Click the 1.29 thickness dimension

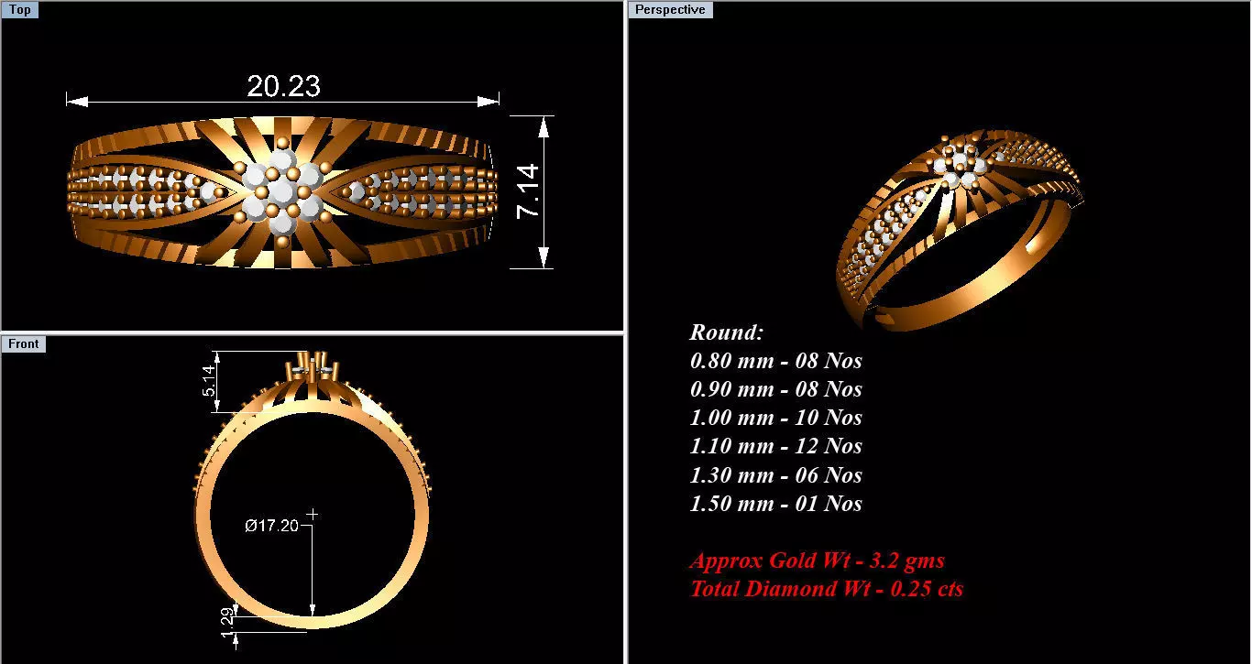(x=227, y=624)
